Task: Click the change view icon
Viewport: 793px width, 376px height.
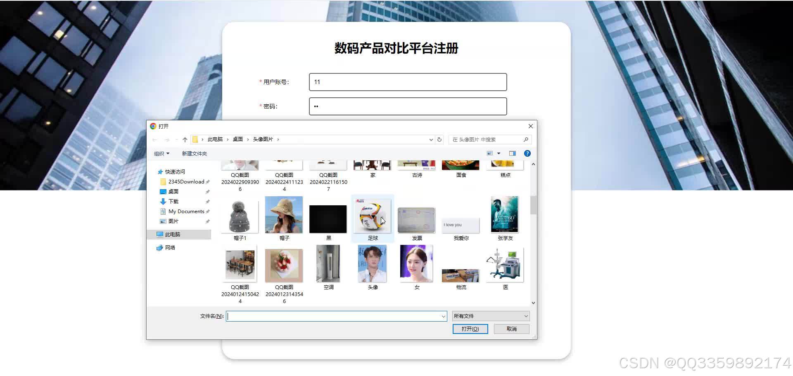Action: [x=490, y=153]
